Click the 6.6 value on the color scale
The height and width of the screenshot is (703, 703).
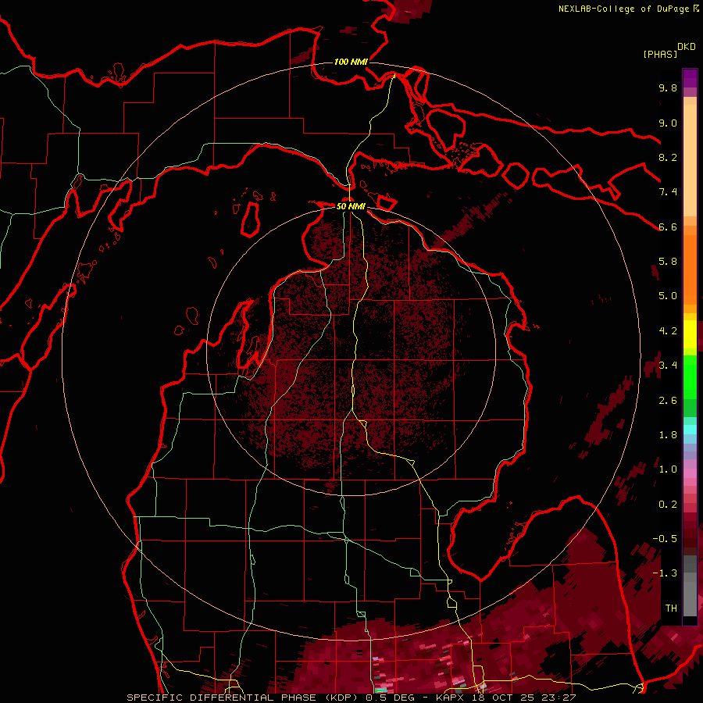pos(668,227)
